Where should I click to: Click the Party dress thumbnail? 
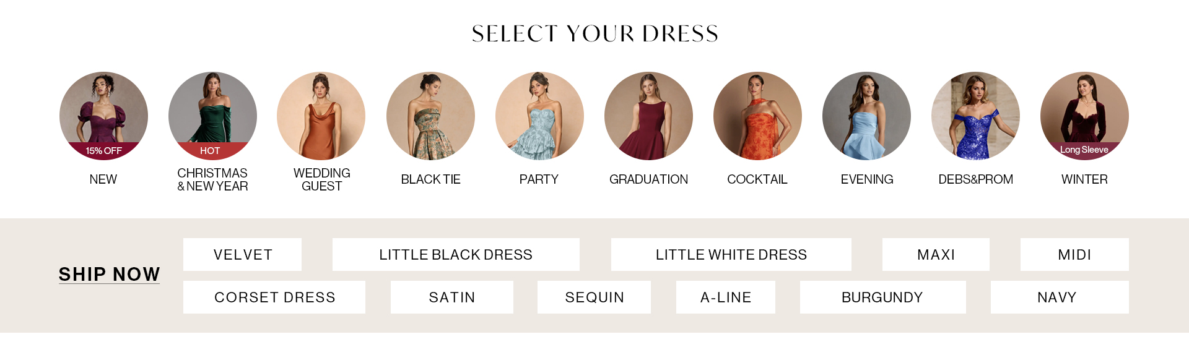539,116
